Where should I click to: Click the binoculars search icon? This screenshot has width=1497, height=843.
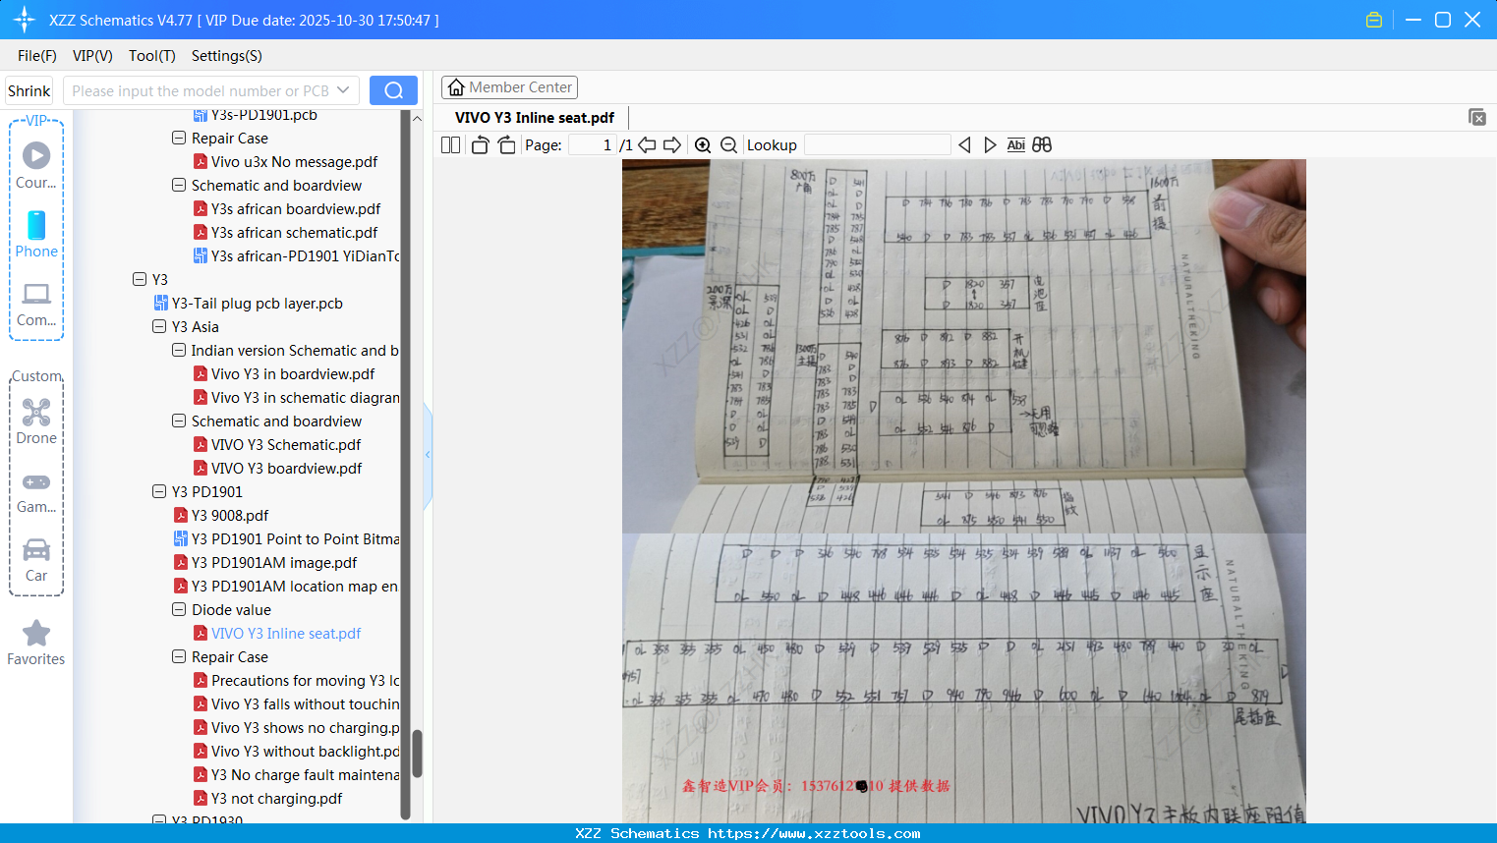click(1042, 145)
